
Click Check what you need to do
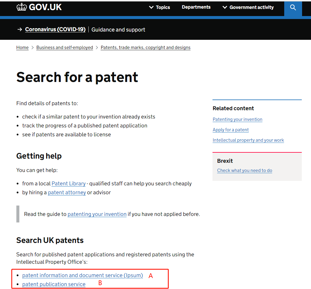245,170
